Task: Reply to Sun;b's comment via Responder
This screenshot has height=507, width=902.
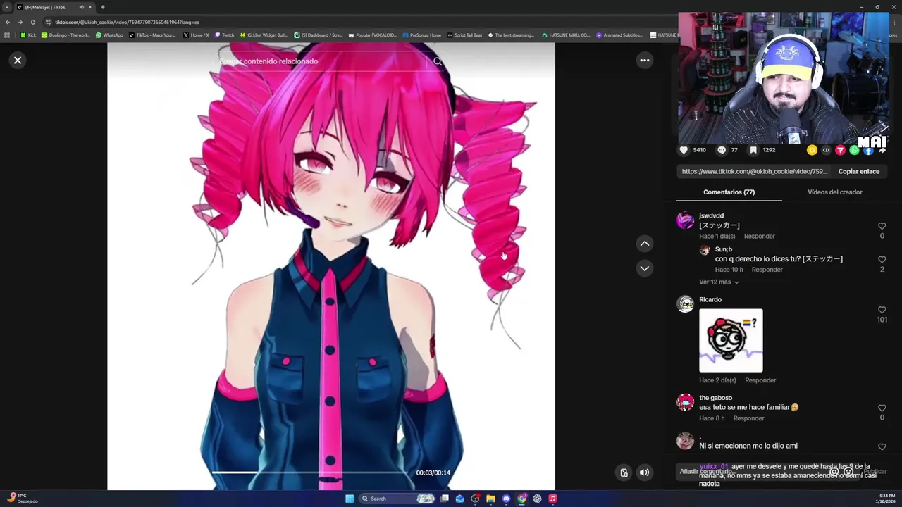Action: pos(767,269)
